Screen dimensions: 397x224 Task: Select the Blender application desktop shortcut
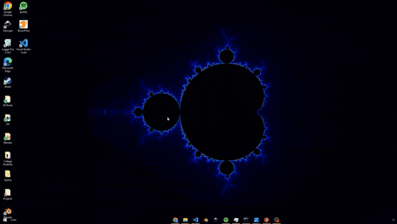coord(8,213)
